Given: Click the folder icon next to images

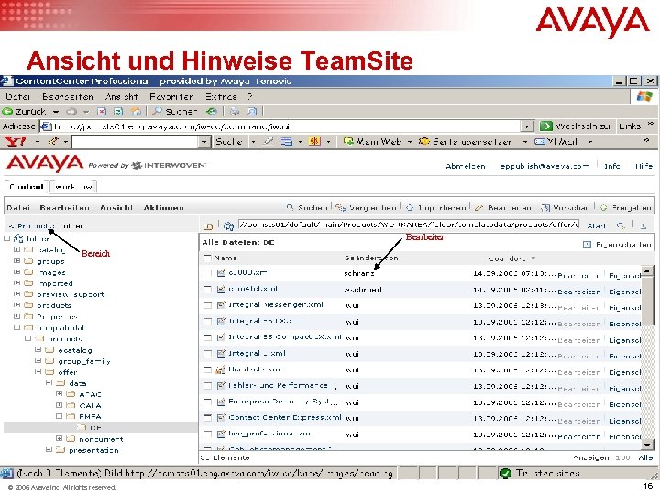Looking at the screenshot, I should point(28,272).
